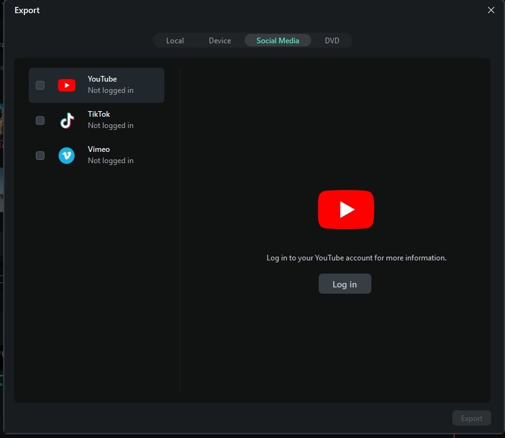Switch to the DVD tab
Image resolution: width=505 pixels, height=438 pixels.
(332, 40)
